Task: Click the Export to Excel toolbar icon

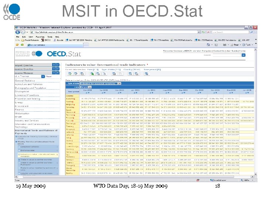Action: (x=92, y=74)
